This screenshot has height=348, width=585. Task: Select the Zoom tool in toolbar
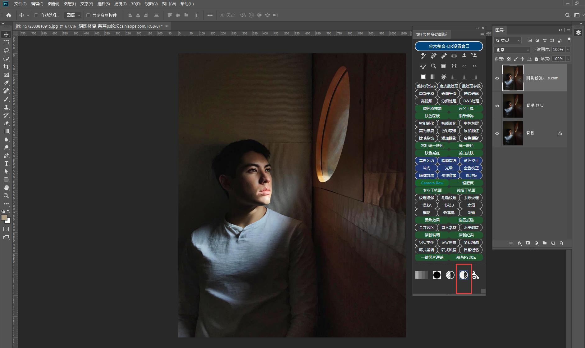tap(6, 196)
